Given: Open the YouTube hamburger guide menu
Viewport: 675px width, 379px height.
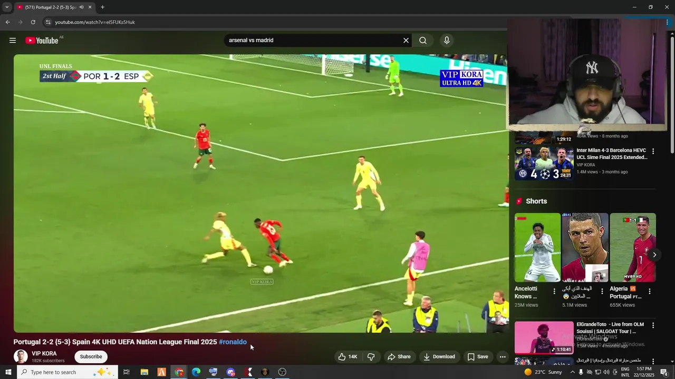Looking at the screenshot, I should [13, 41].
